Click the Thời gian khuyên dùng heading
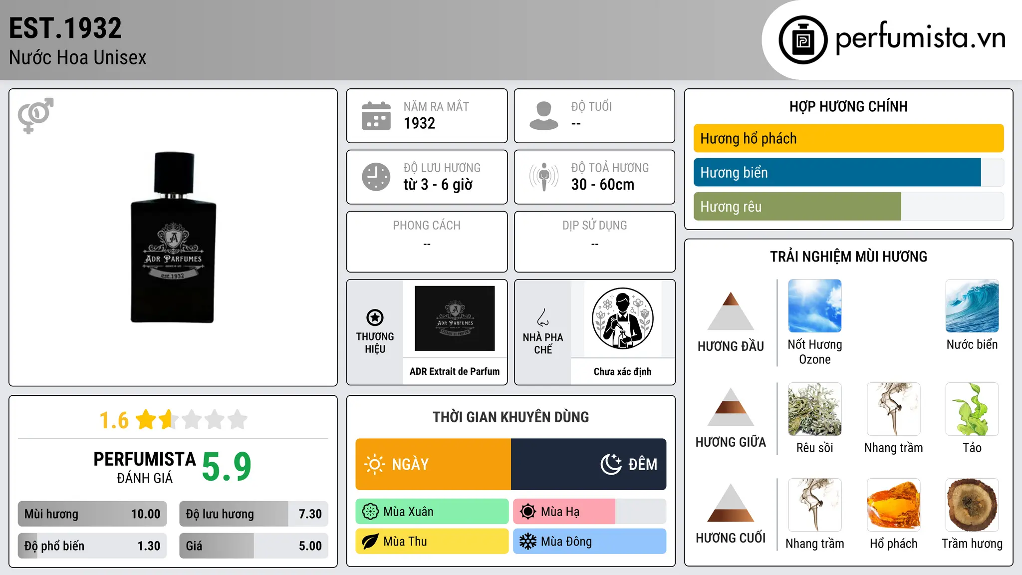 (x=511, y=417)
